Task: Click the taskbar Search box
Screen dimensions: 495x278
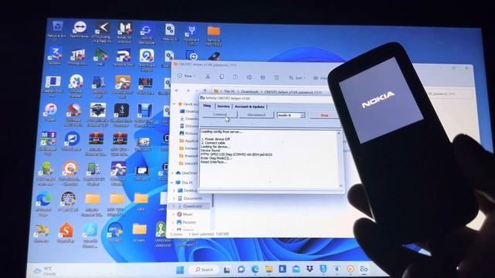Action: coord(204,270)
